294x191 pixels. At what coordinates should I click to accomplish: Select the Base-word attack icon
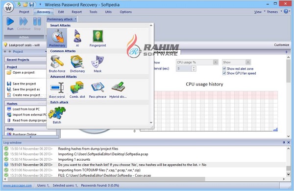[57, 90]
